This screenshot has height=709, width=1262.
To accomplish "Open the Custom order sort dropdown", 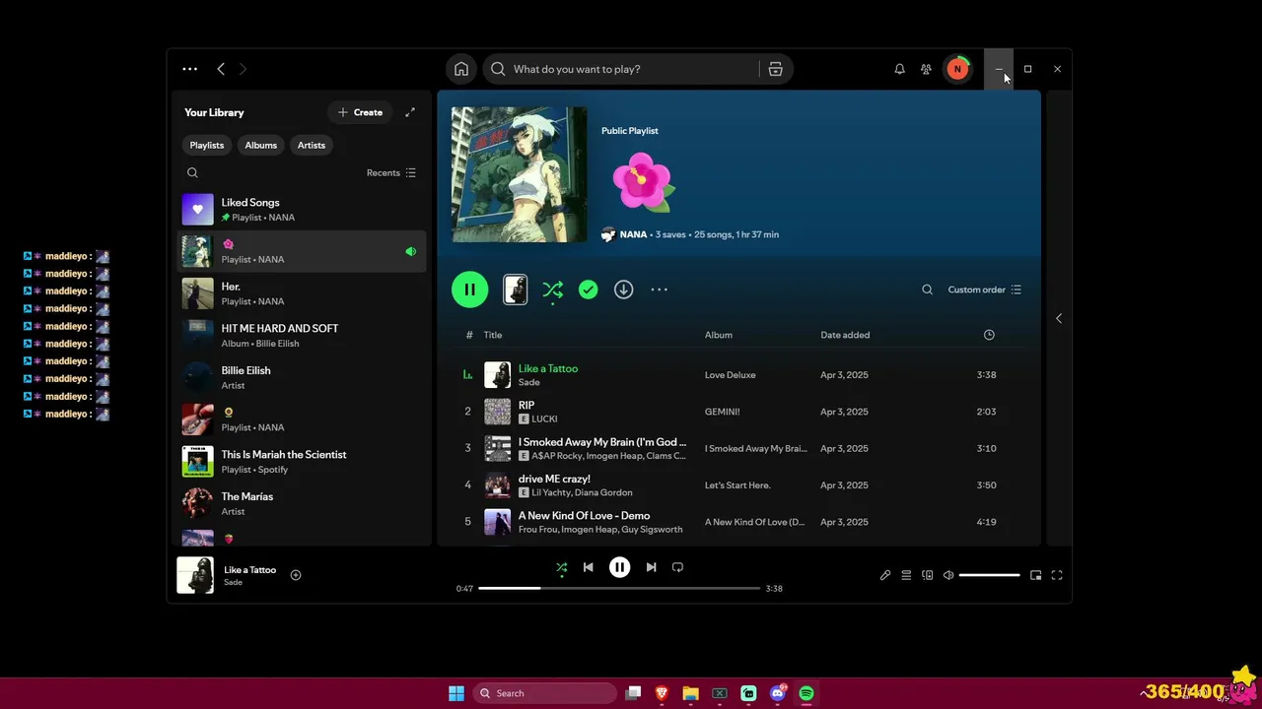I will 984,290.
